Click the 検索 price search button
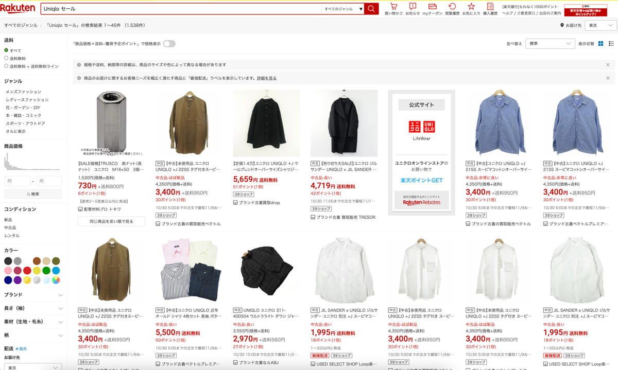 pyautogui.click(x=33, y=194)
